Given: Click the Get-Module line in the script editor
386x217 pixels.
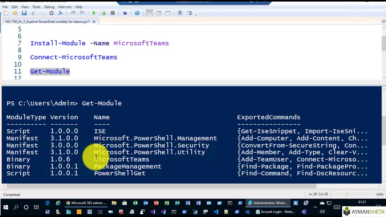Looking at the screenshot, I should pyautogui.click(x=50, y=71).
